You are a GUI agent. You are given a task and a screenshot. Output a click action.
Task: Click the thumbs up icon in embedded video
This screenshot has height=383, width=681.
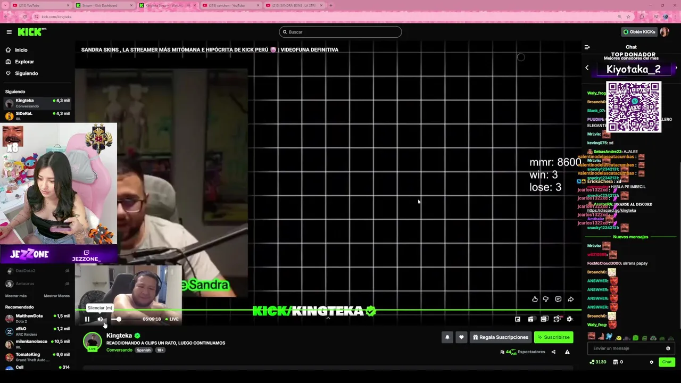click(x=535, y=299)
